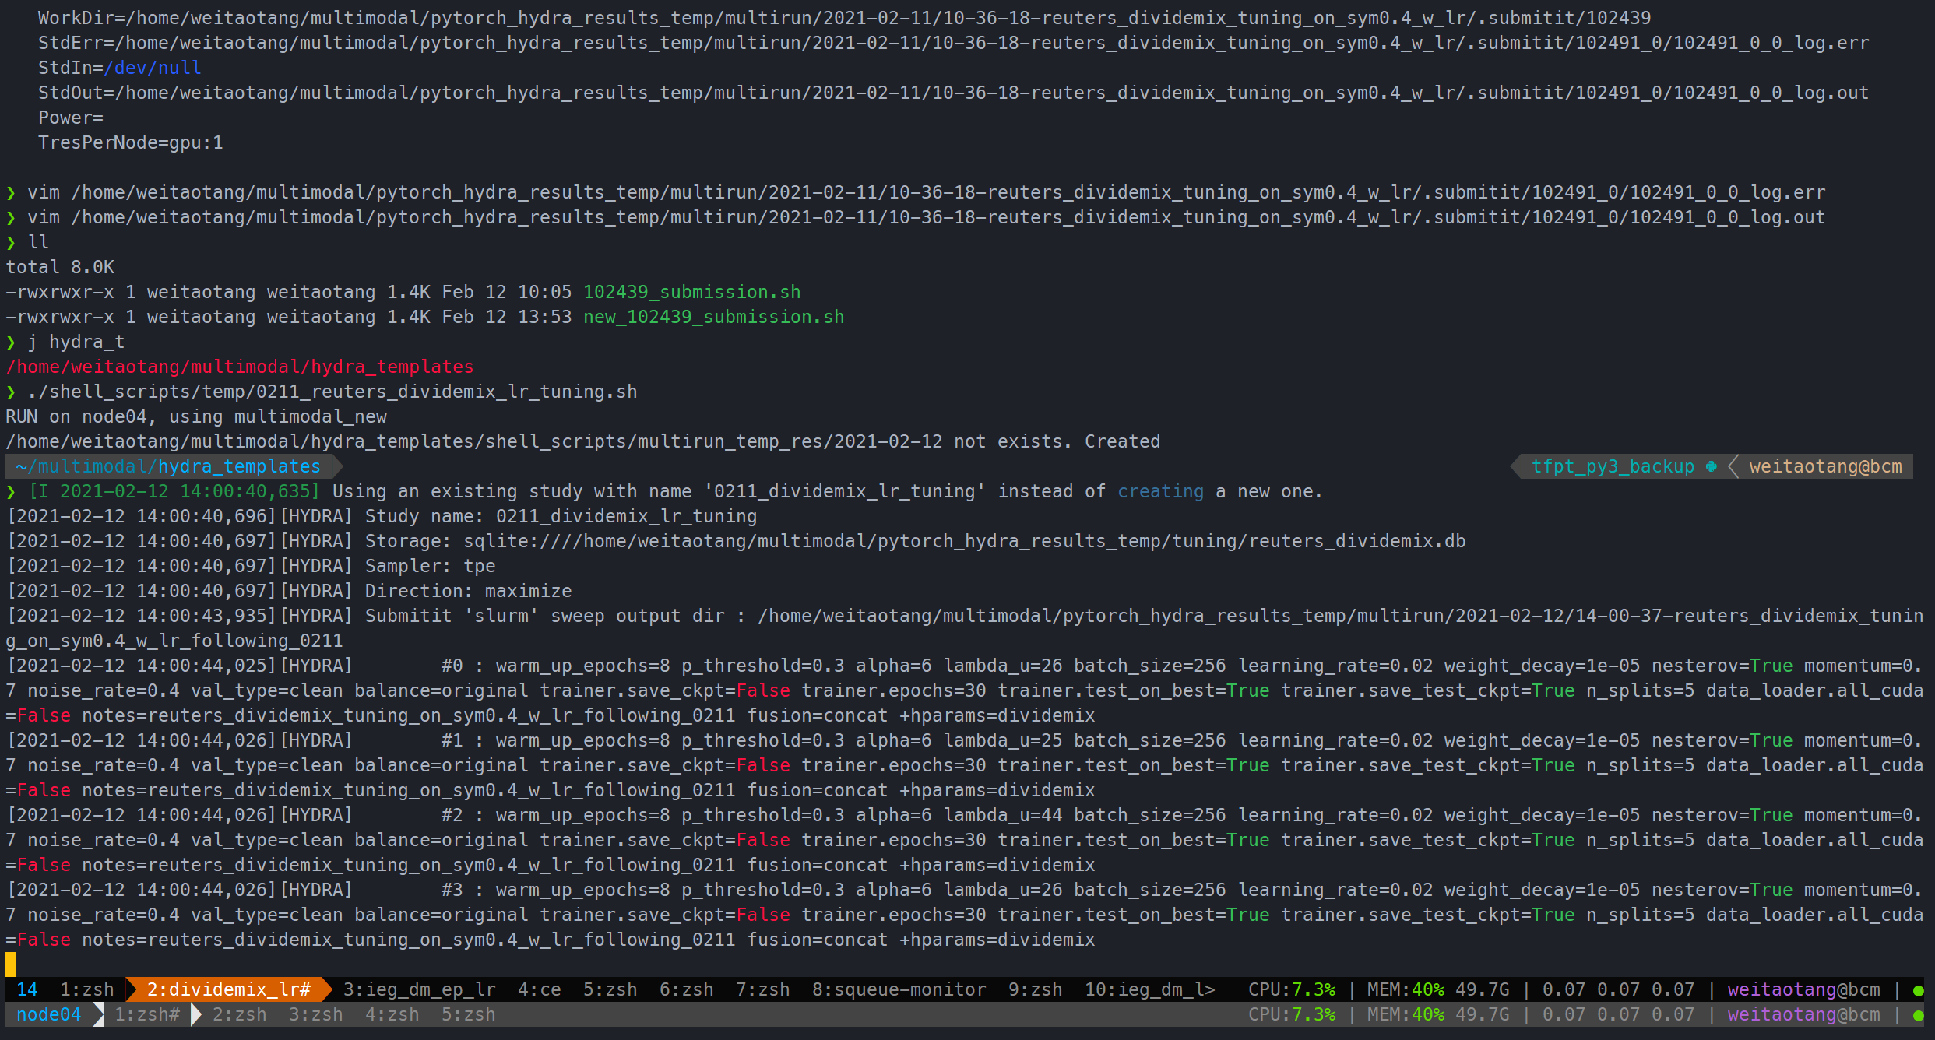Click weitaotang@bcm in upper tmux status bar
Viewport: 1935px width, 1040px height.
click(x=1804, y=989)
